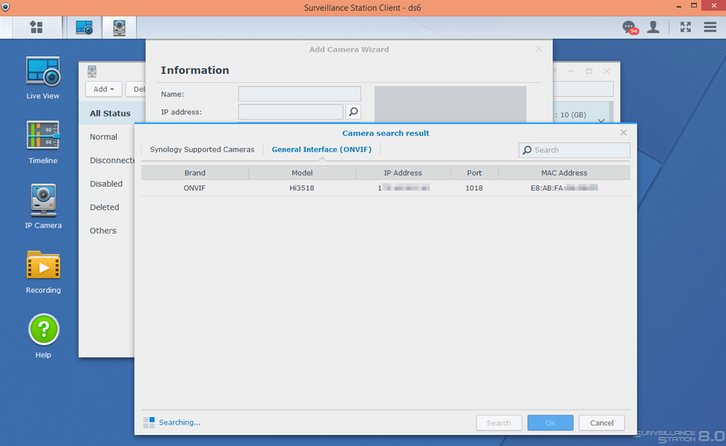Image resolution: width=726 pixels, height=446 pixels.
Task: Close the Surveillance Station Client window
Action: (x=714, y=6)
